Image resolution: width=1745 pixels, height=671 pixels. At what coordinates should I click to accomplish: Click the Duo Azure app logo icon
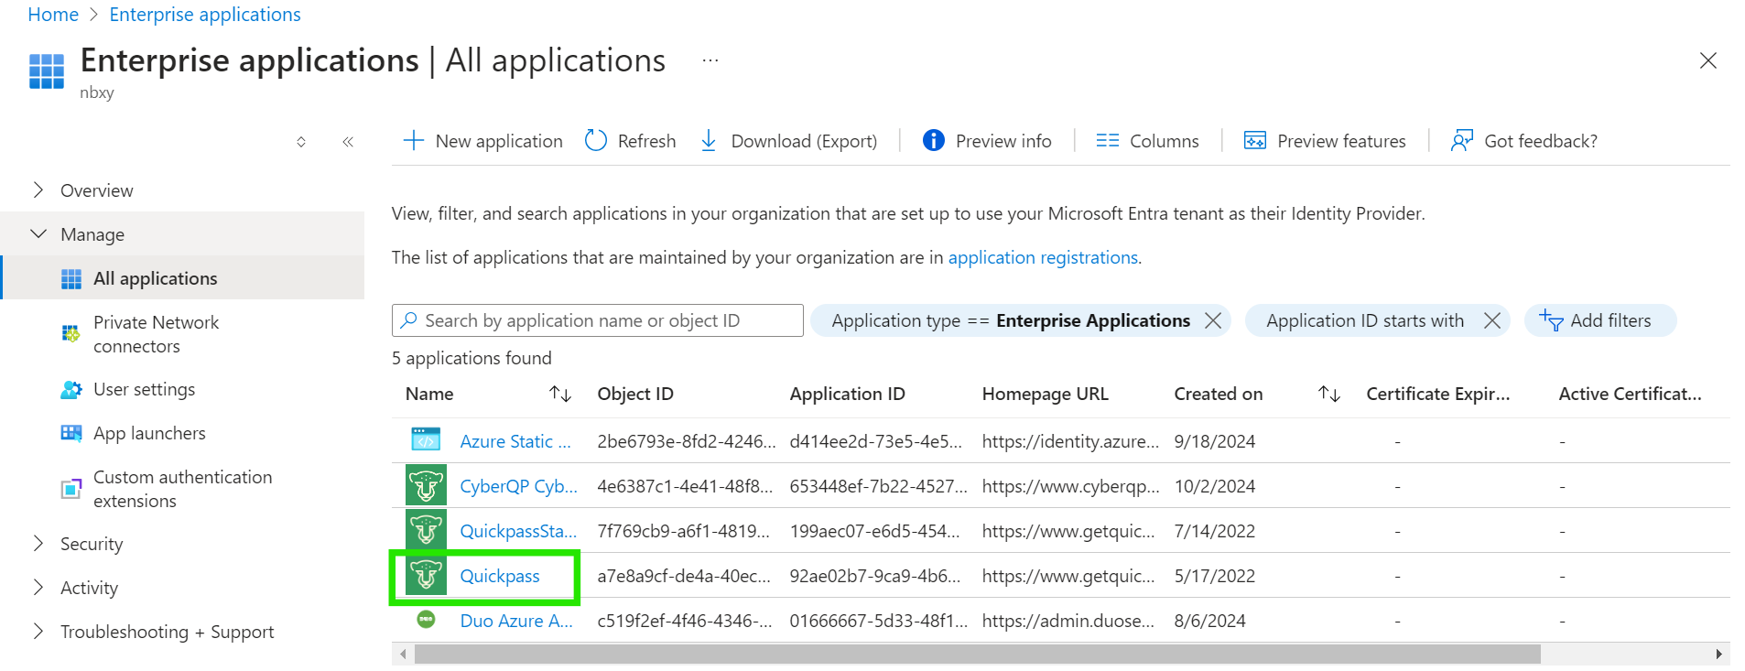[x=426, y=620]
